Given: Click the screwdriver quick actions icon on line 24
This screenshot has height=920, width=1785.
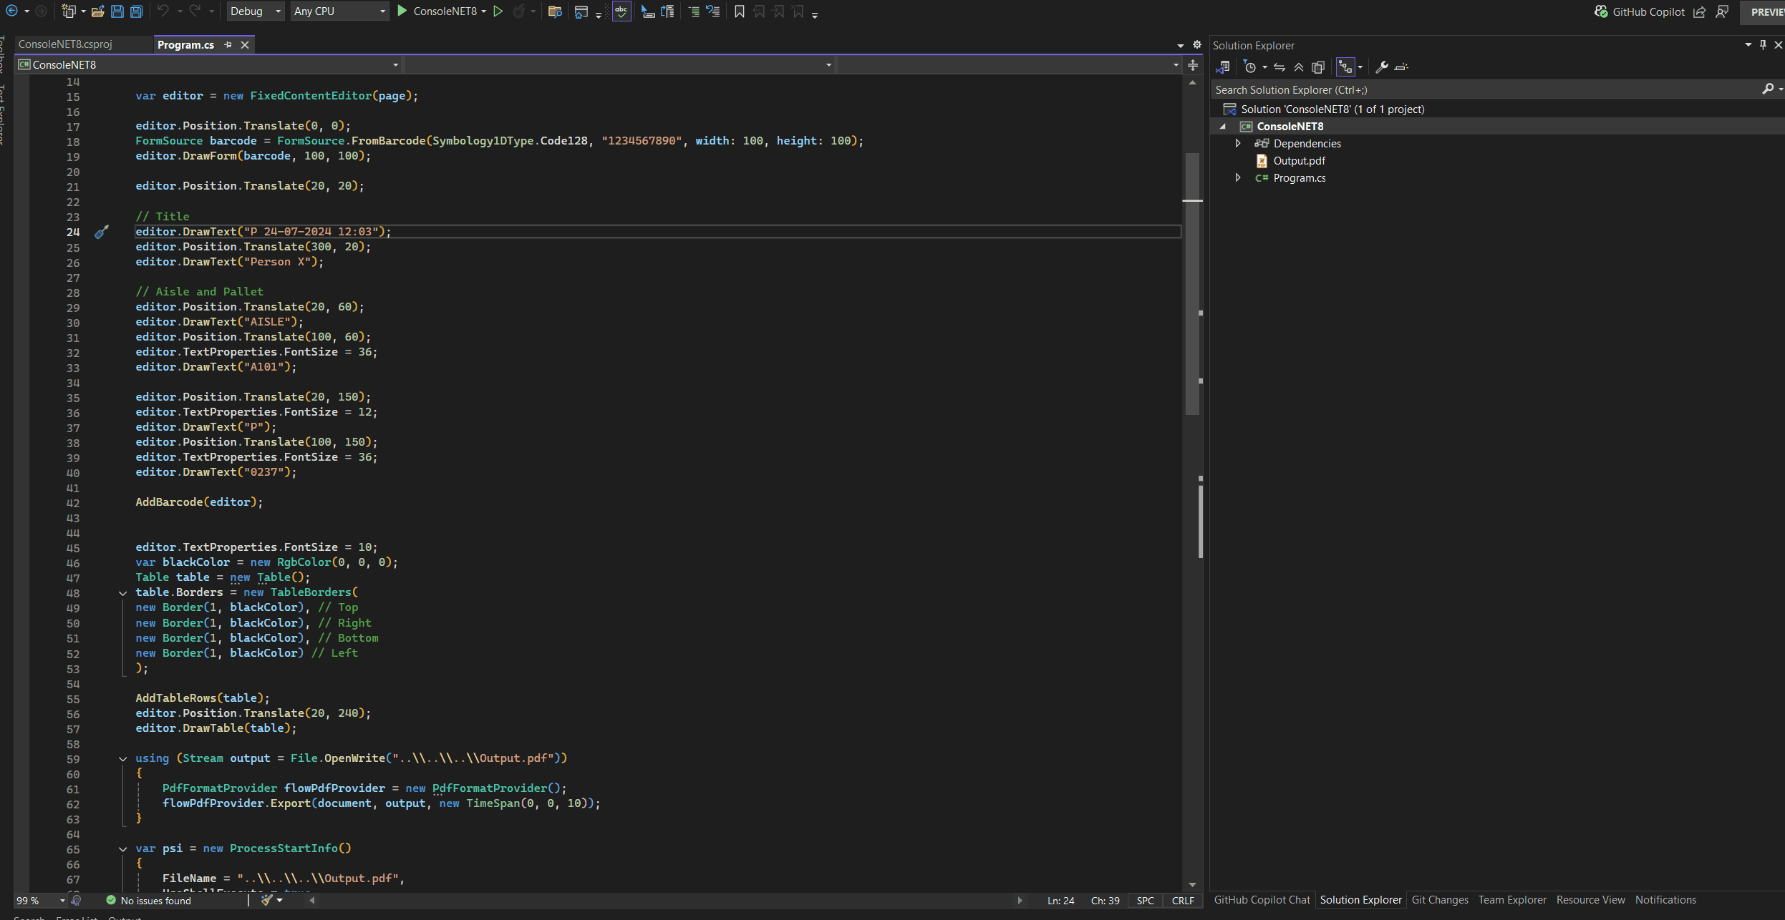Looking at the screenshot, I should [x=102, y=232].
